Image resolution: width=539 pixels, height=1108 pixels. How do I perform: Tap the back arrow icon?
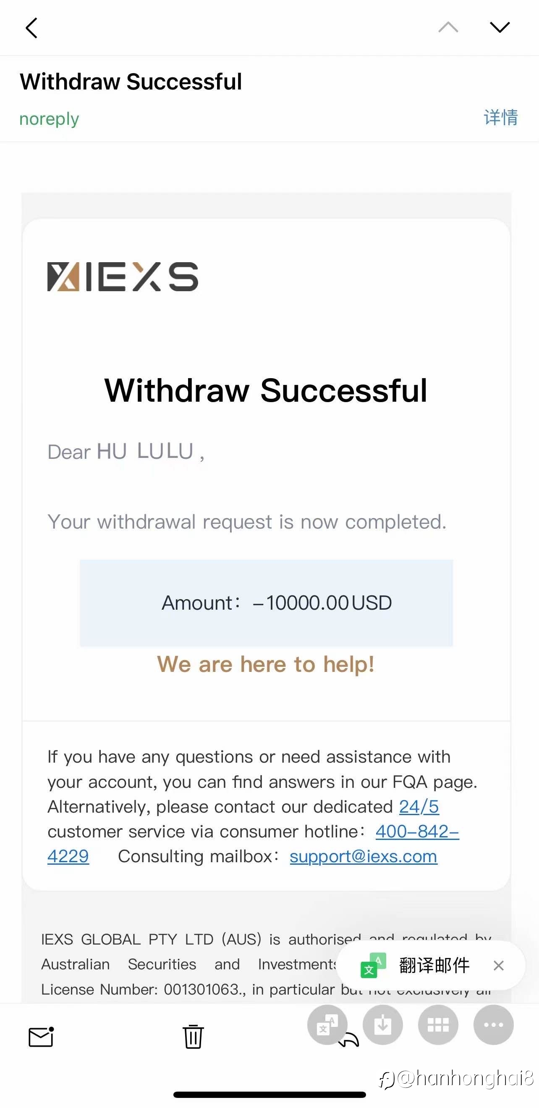[31, 28]
